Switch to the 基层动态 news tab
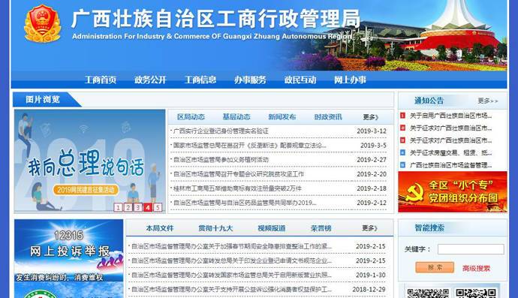Image resolution: width=518 pixels, height=298 pixels. pyautogui.click(x=236, y=117)
